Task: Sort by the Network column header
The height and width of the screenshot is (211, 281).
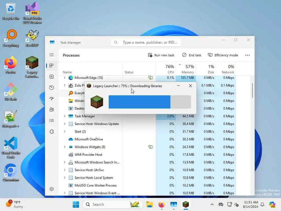Action: (226, 69)
